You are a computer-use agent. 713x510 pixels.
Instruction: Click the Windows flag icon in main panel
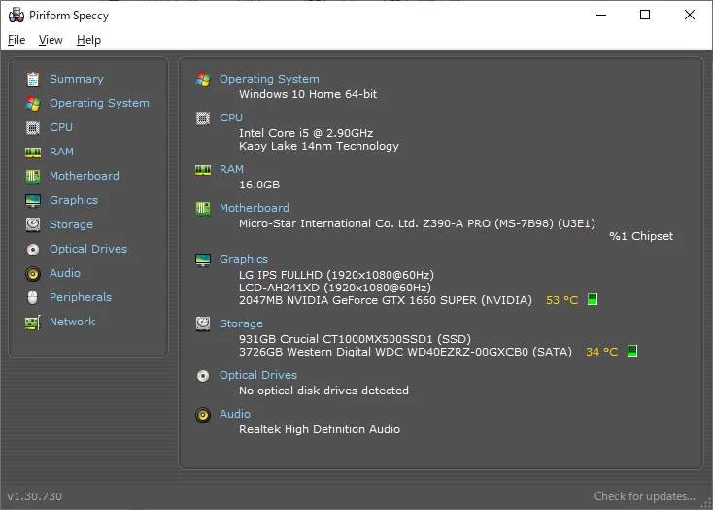click(203, 80)
